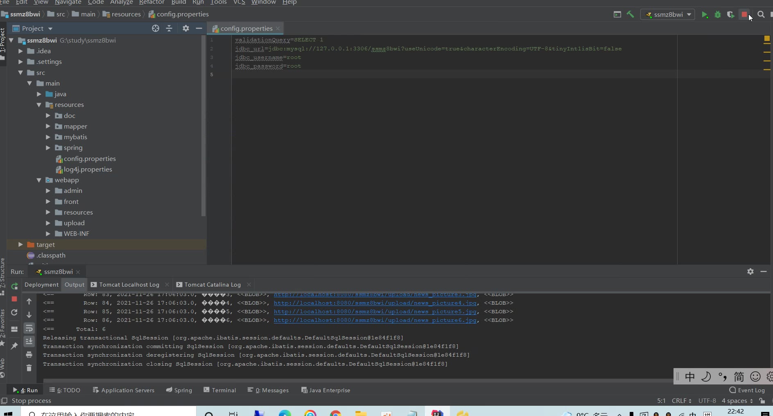Image resolution: width=773 pixels, height=416 pixels.
Task: Toggle soft-wrap in the console
Action: pyautogui.click(x=29, y=328)
